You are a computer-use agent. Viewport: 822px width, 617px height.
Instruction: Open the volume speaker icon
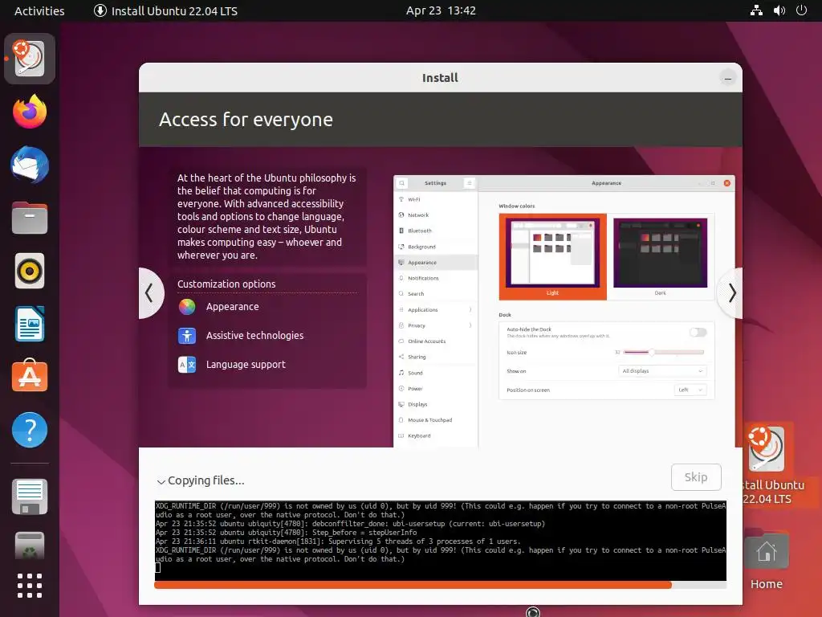click(x=779, y=10)
